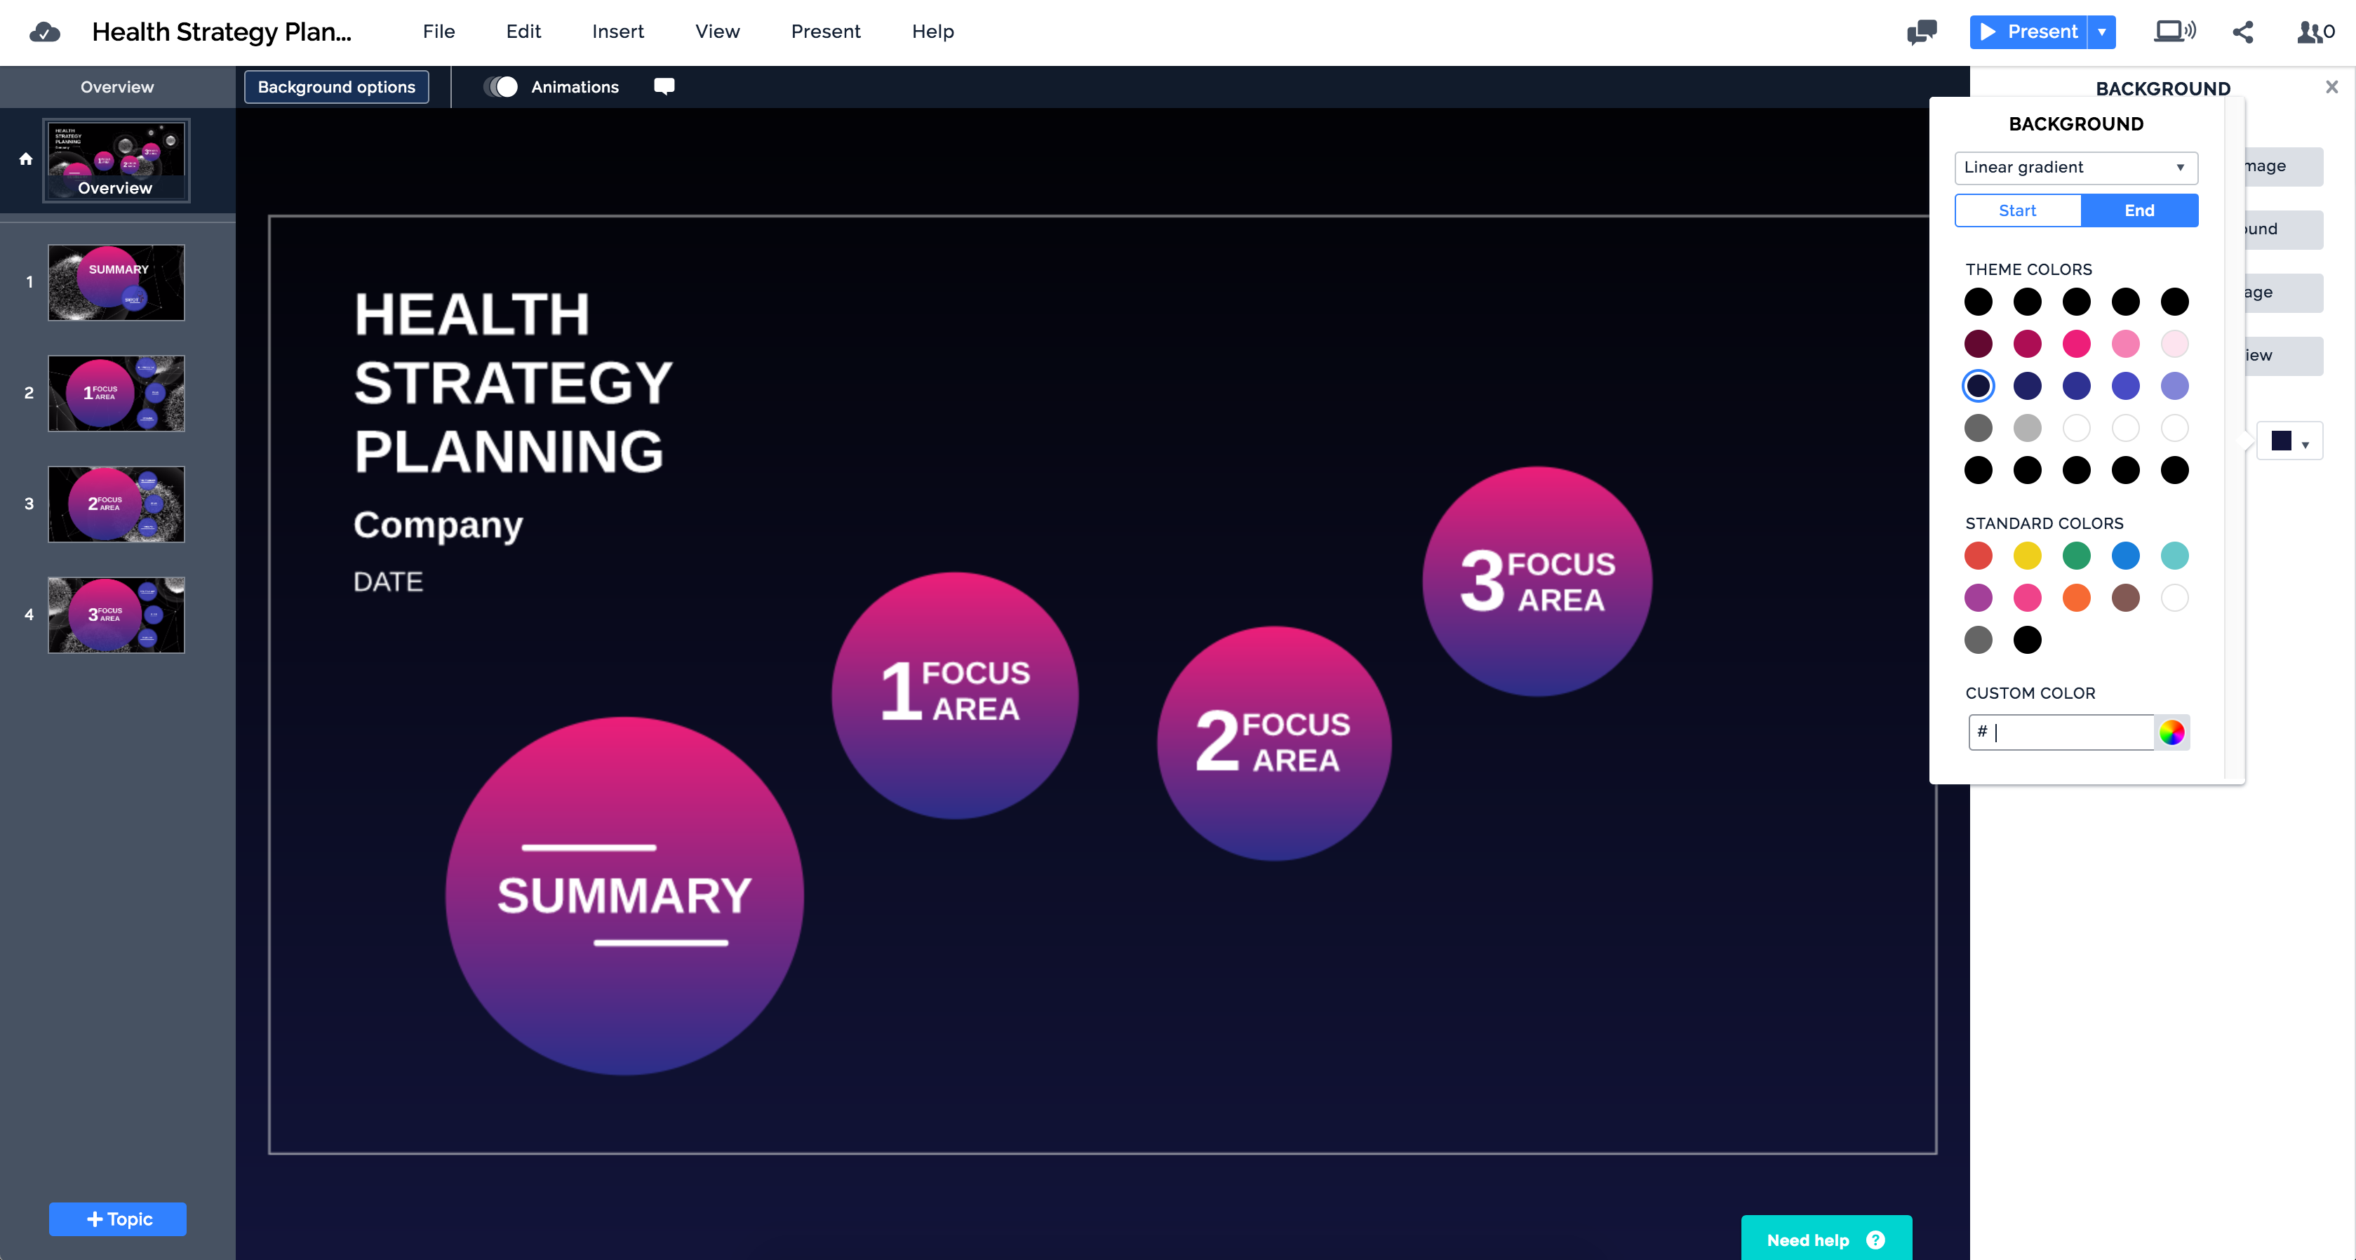This screenshot has height=1260, width=2356.
Task: Open the share icon
Action: click(2242, 32)
